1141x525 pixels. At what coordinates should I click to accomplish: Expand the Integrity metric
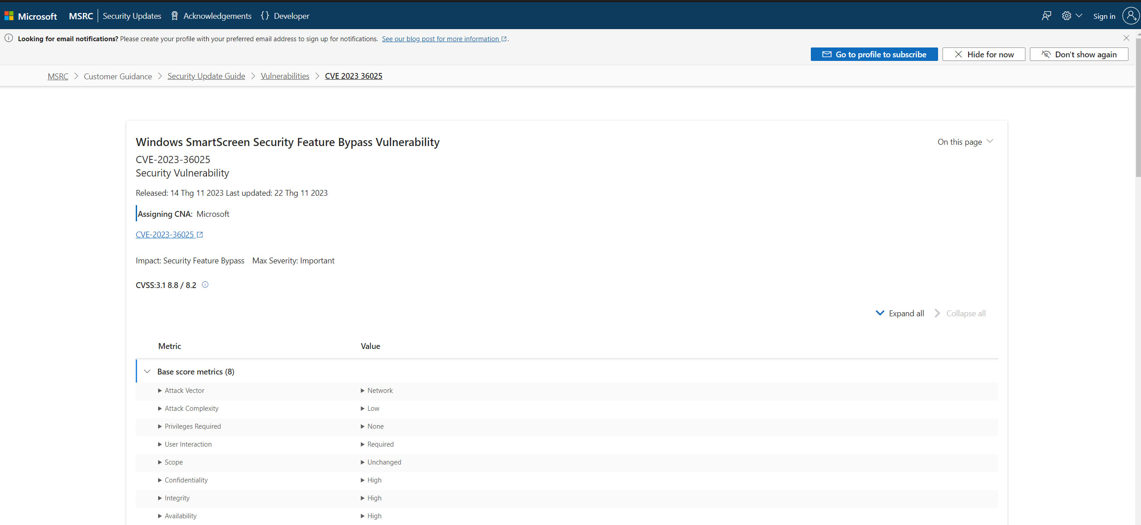click(x=174, y=498)
